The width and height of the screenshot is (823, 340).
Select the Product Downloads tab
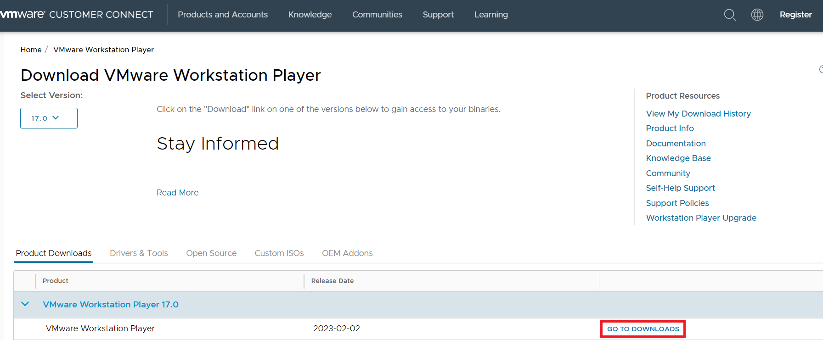(54, 253)
